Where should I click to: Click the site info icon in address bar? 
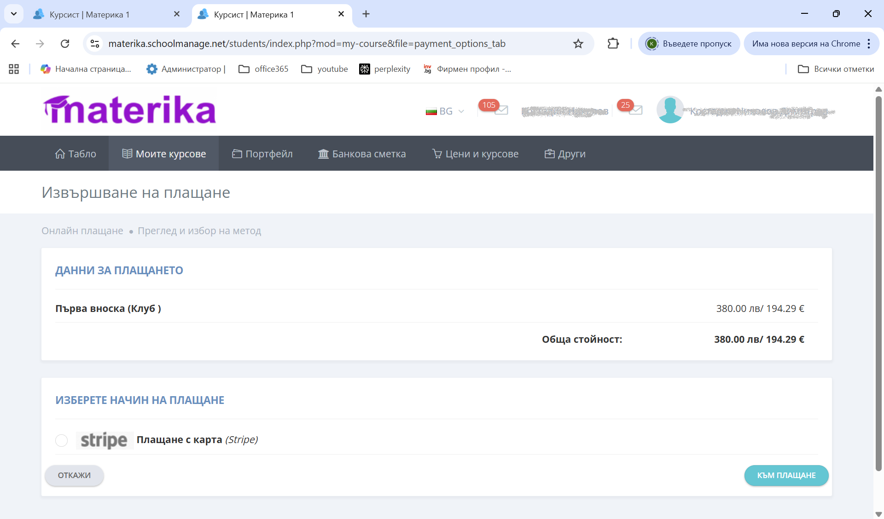click(95, 44)
